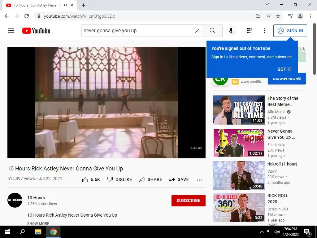Visit Alfo Media channel
The width and height of the screenshot is (317, 238).
click(x=276, y=112)
